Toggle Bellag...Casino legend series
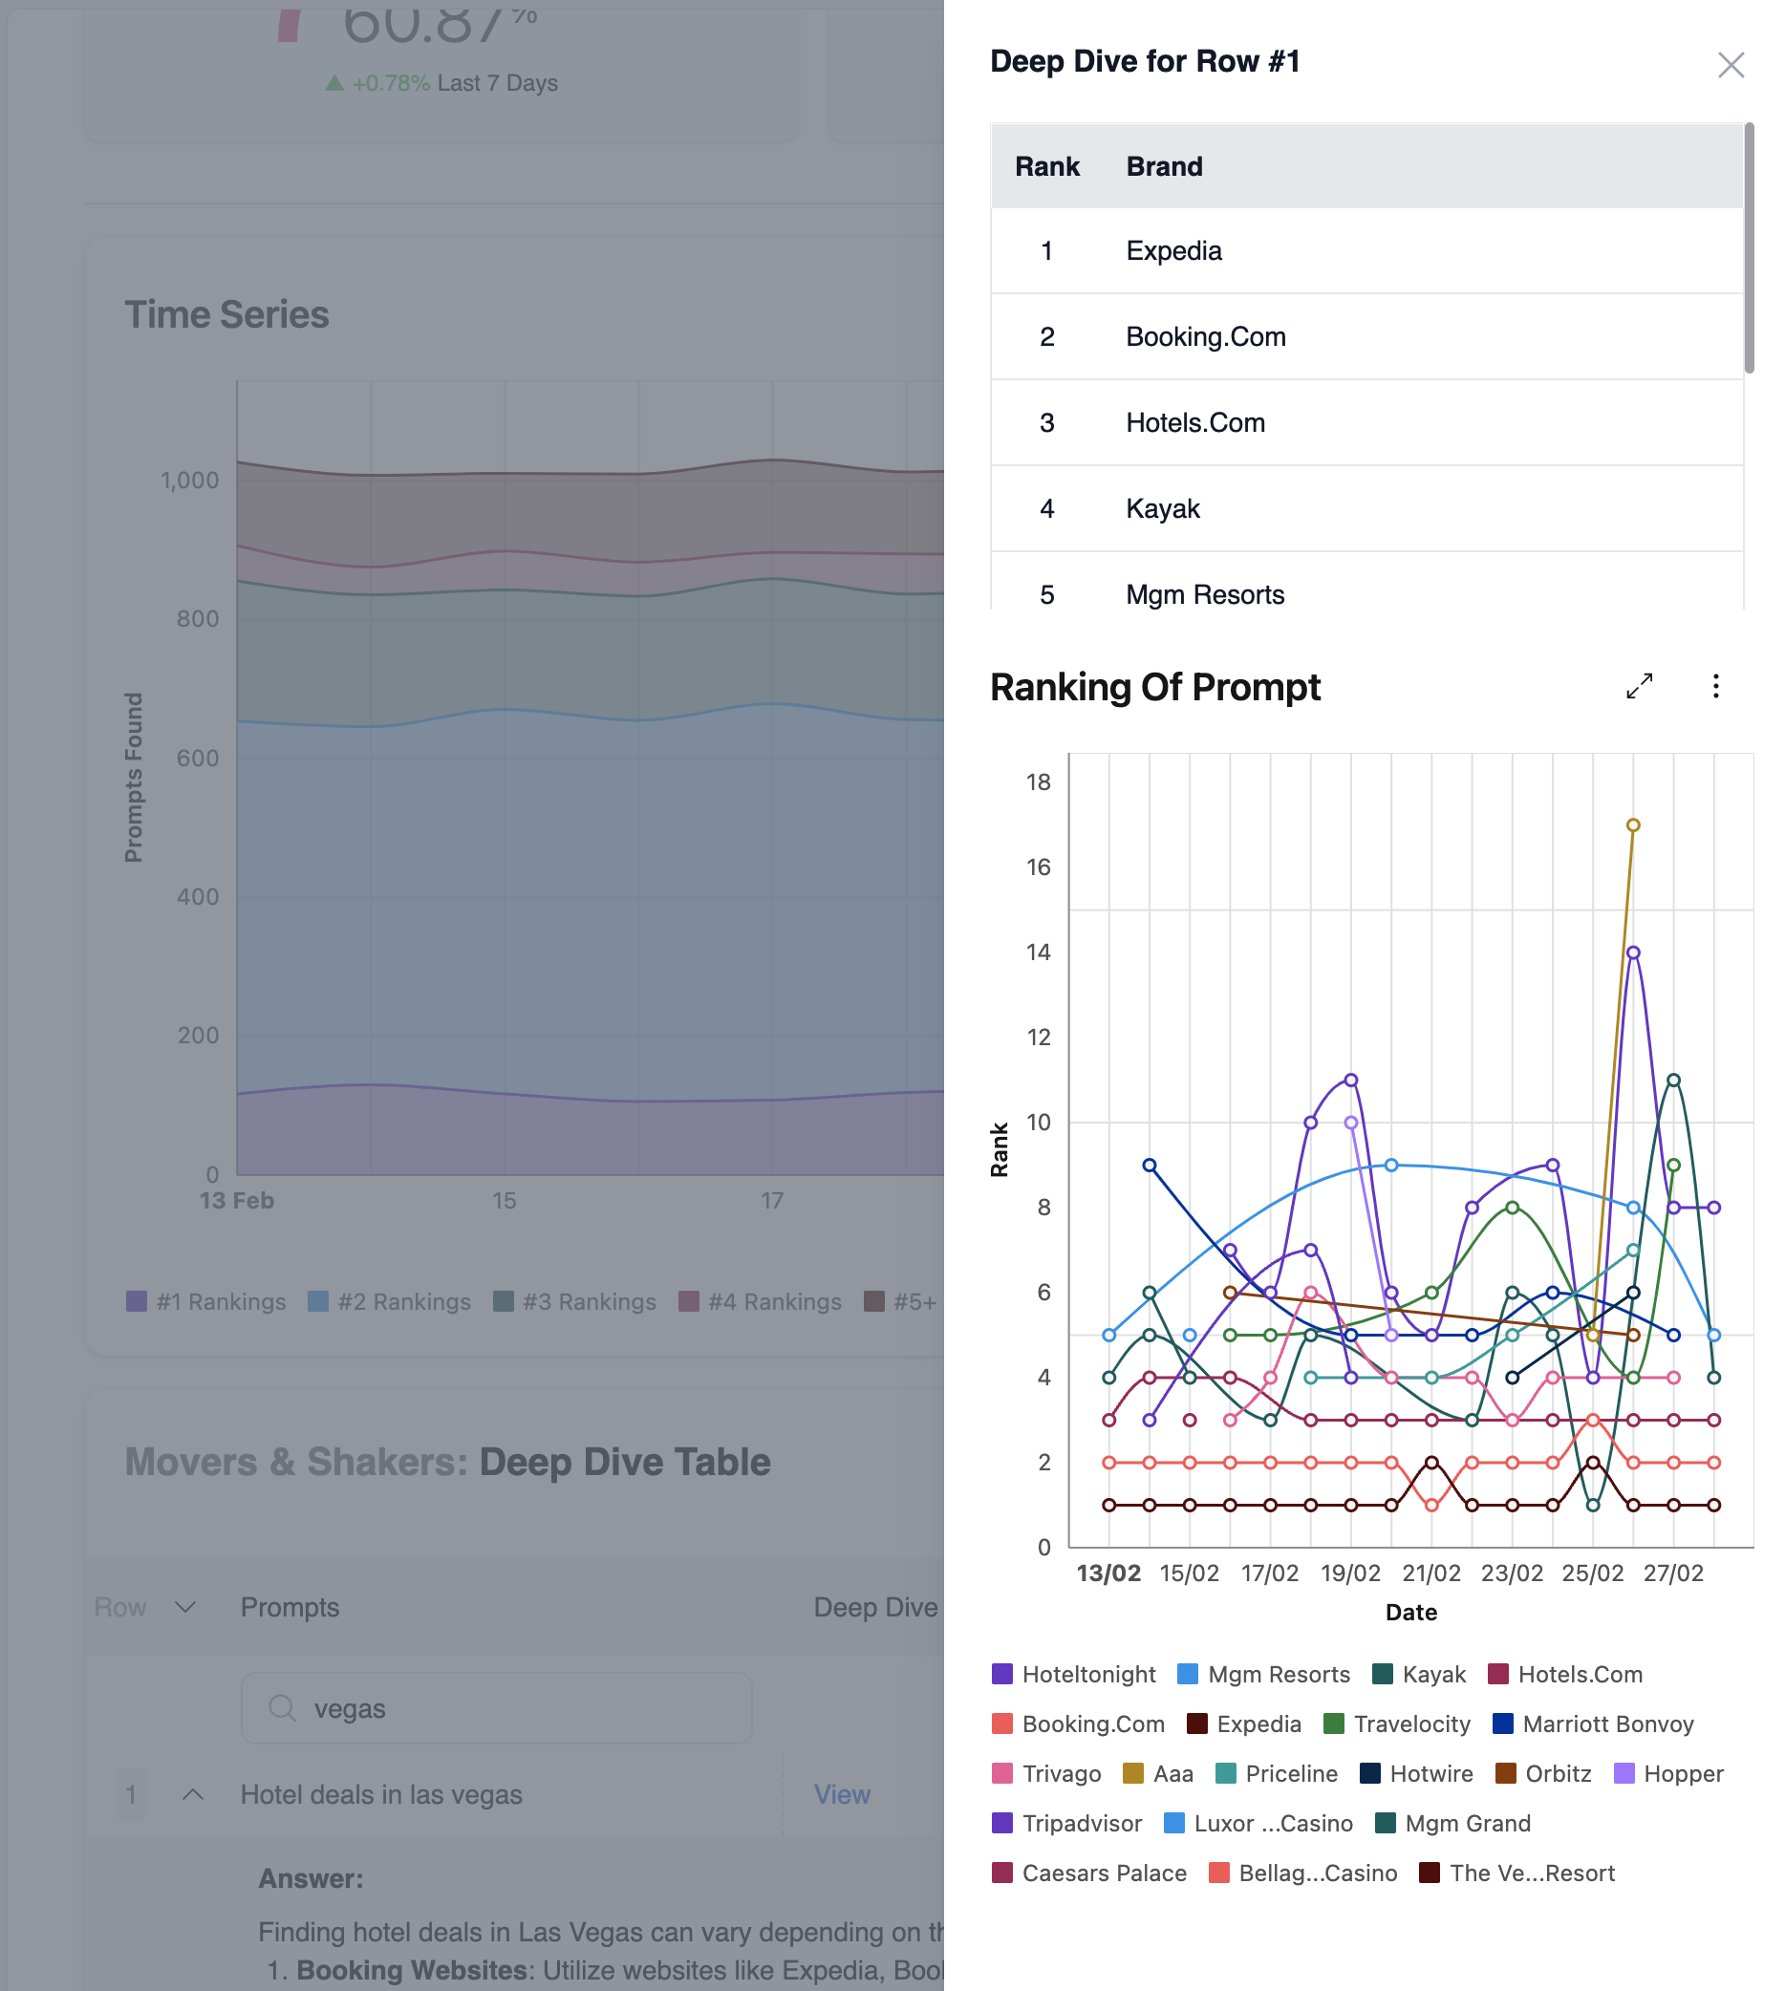 (x=1302, y=1873)
